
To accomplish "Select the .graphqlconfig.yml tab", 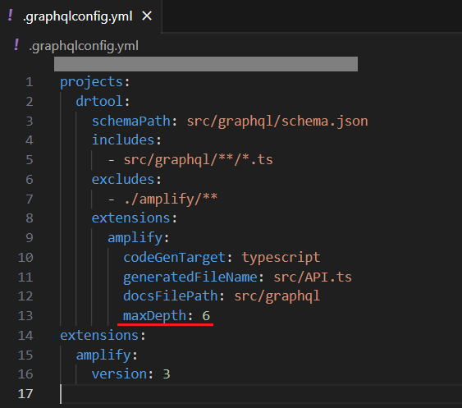I will tap(80, 16).
